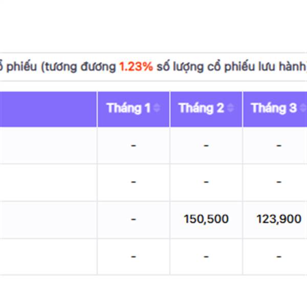Click the sort arrows beside Tháng 2
This screenshot has width=307, height=307.
(231, 108)
